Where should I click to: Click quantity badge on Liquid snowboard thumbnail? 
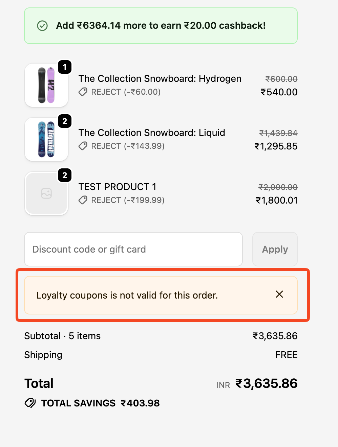(65, 121)
